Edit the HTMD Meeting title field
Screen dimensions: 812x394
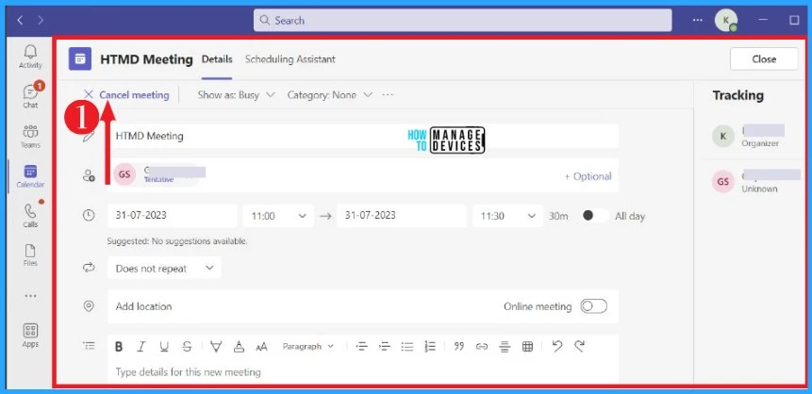(362, 136)
